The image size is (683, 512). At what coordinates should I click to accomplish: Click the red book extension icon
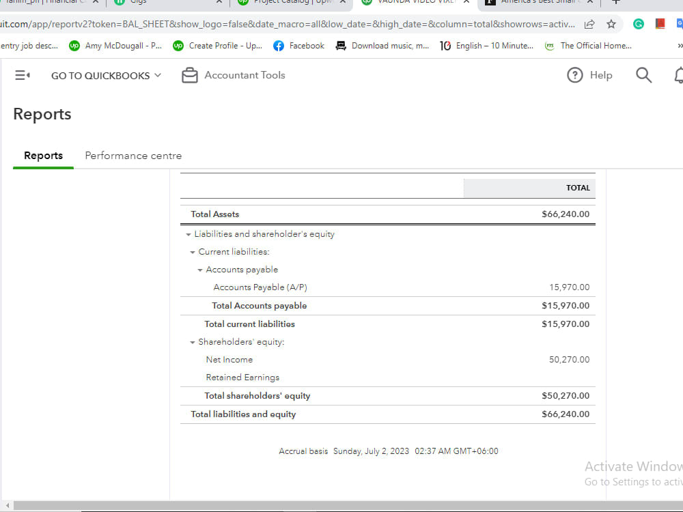(660, 23)
